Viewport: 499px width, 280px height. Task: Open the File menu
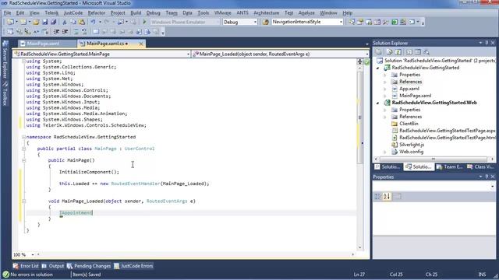[7, 13]
